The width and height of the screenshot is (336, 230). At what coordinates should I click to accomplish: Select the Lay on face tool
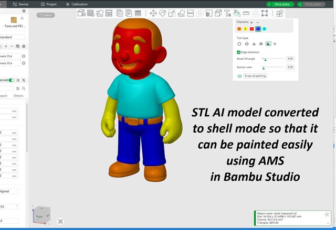click(x=181, y=13)
